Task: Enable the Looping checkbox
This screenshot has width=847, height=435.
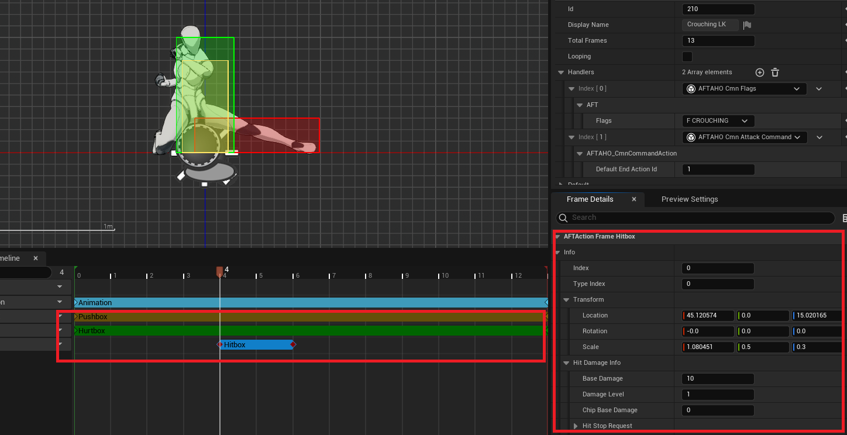Action: (687, 56)
